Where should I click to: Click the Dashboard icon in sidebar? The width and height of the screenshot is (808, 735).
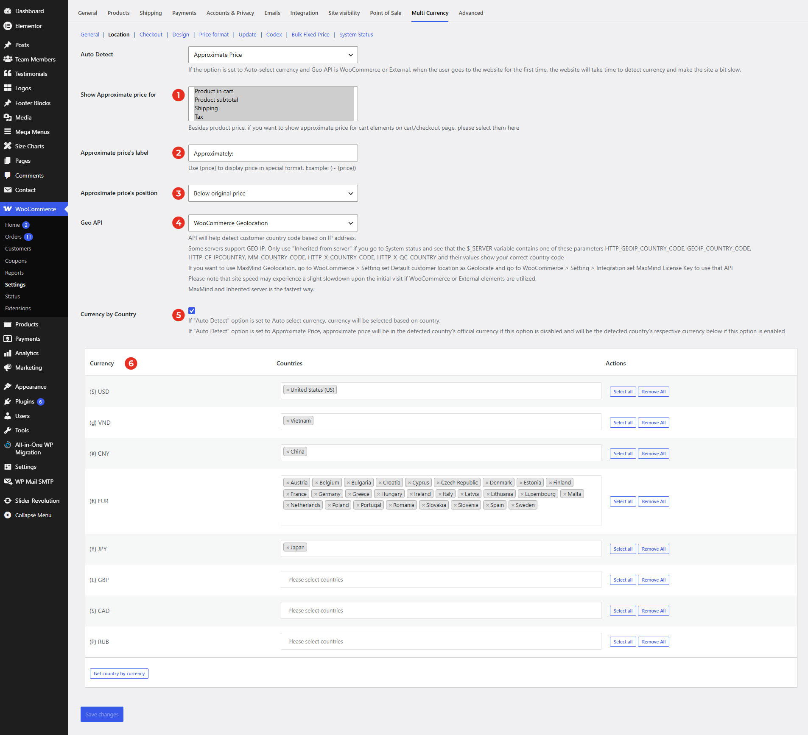(x=8, y=11)
